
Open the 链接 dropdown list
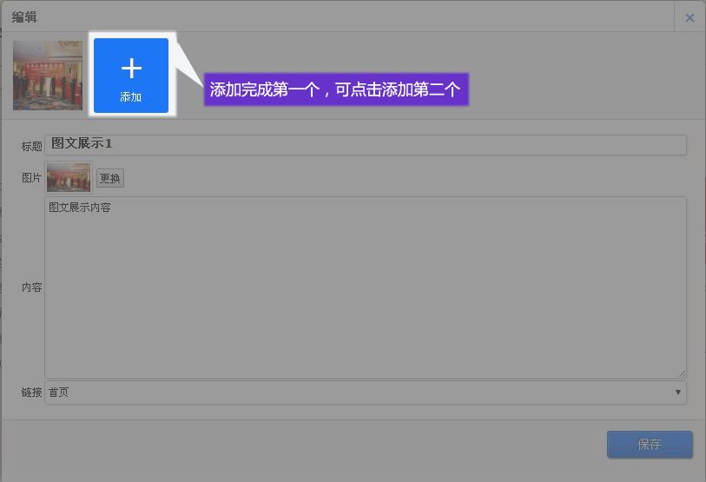(365, 393)
